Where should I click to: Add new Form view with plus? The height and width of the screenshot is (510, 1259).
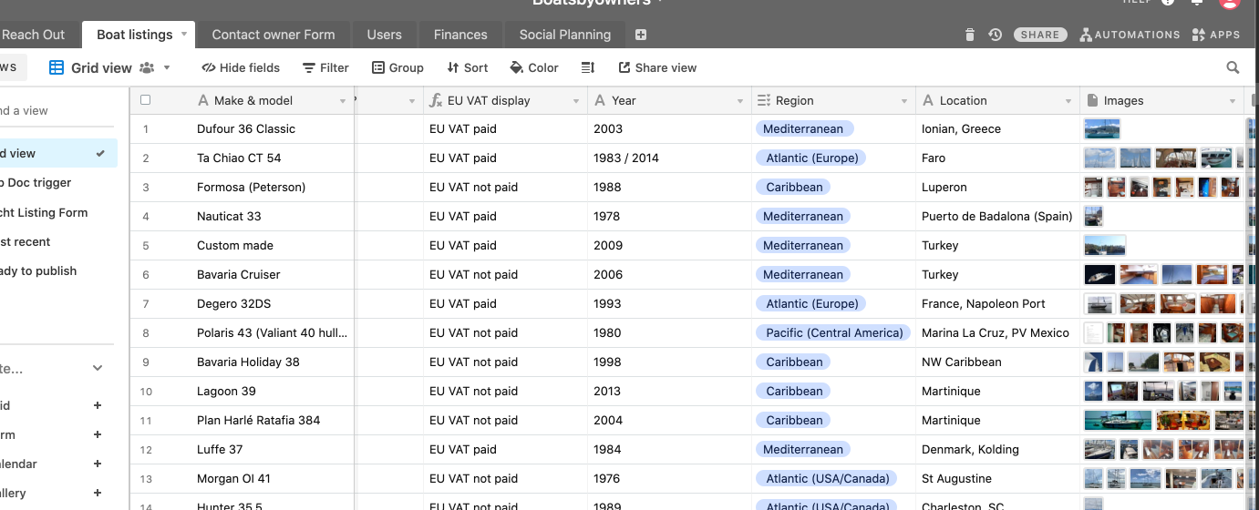click(98, 435)
